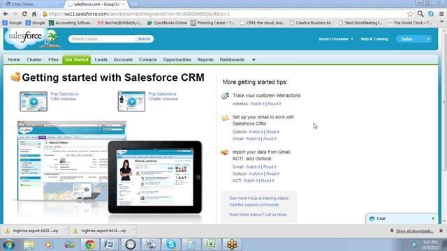The height and width of the screenshot is (251, 447).
Task: Play the Salesforce Chatter overview video
Action: pyautogui.click(x=131, y=101)
